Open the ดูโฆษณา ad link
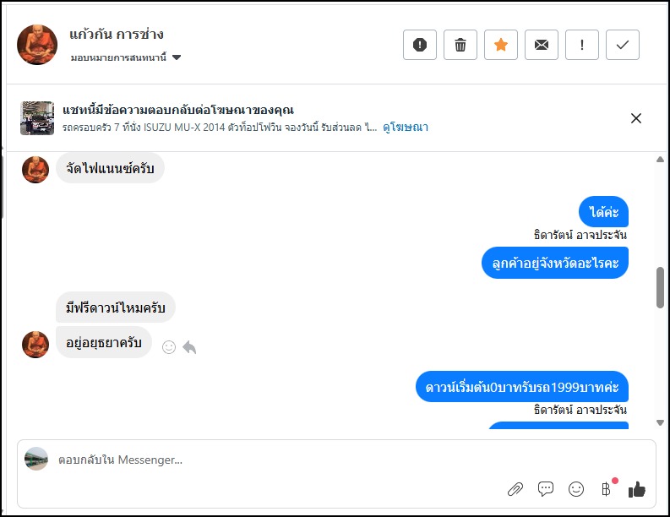The image size is (670, 517). click(406, 128)
